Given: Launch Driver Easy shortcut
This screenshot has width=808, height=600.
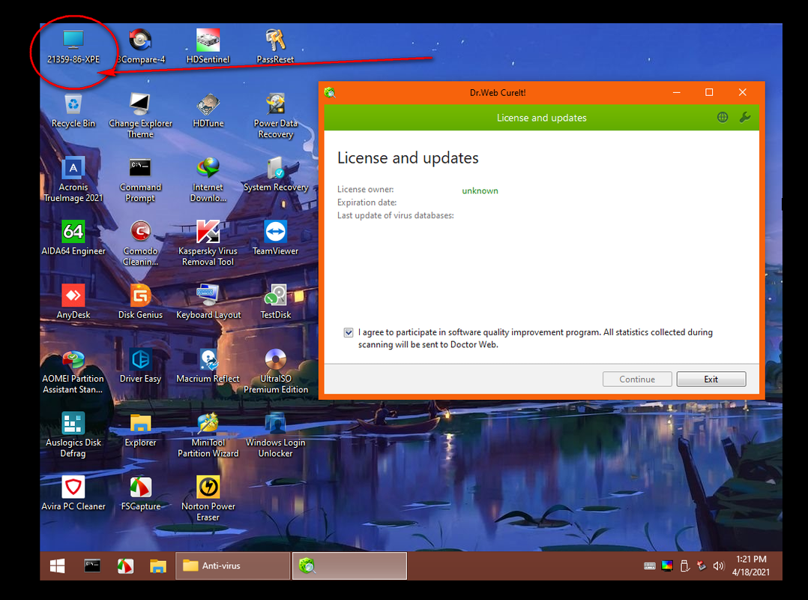Looking at the screenshot, I should 140,366.
